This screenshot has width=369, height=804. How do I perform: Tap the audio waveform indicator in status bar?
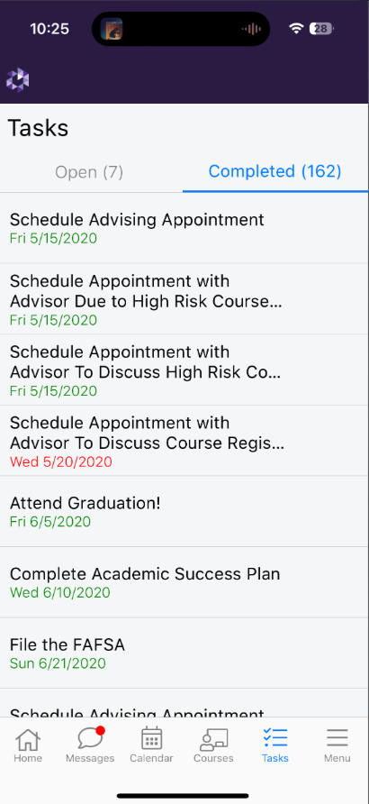251,29
